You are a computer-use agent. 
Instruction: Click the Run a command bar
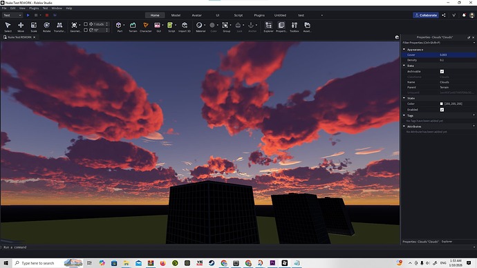coord(237,247)
